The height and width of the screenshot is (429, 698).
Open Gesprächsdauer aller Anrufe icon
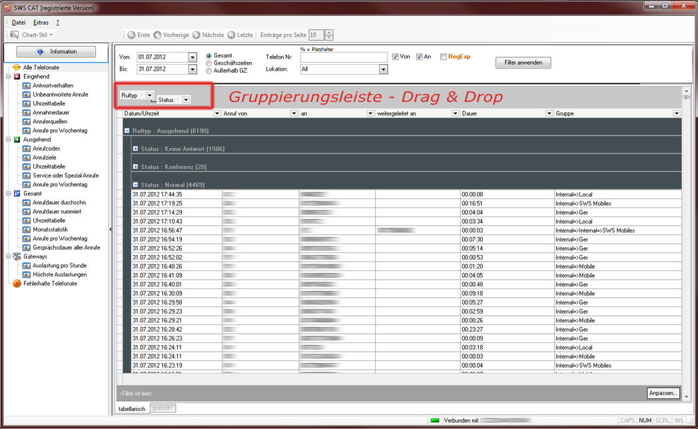tap(26, 247)
